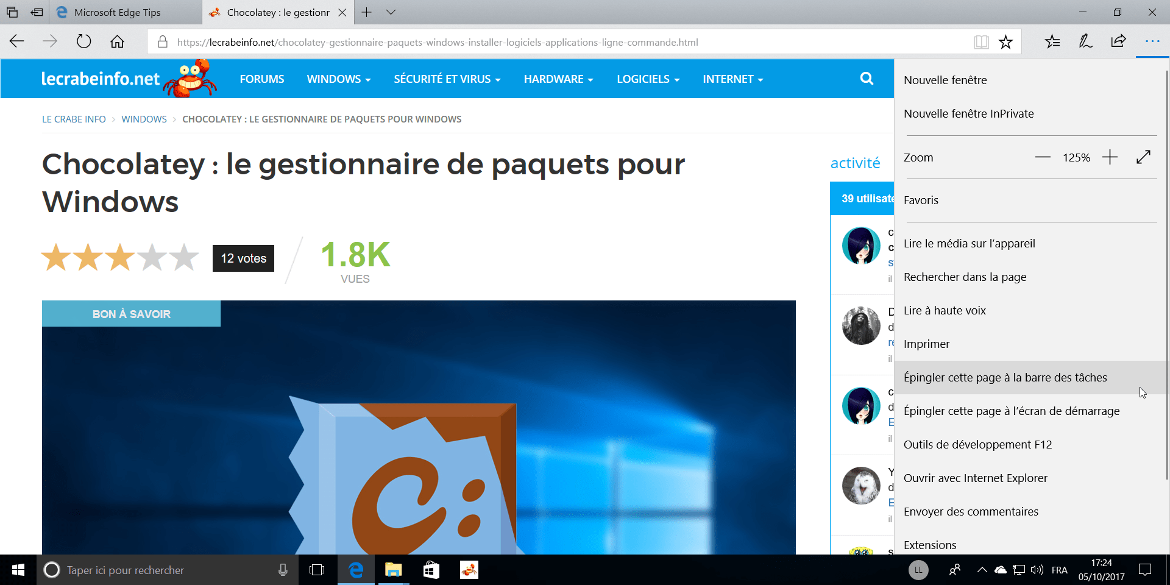
Task: Add this page to favorites star
Action: click(1005, 42)
